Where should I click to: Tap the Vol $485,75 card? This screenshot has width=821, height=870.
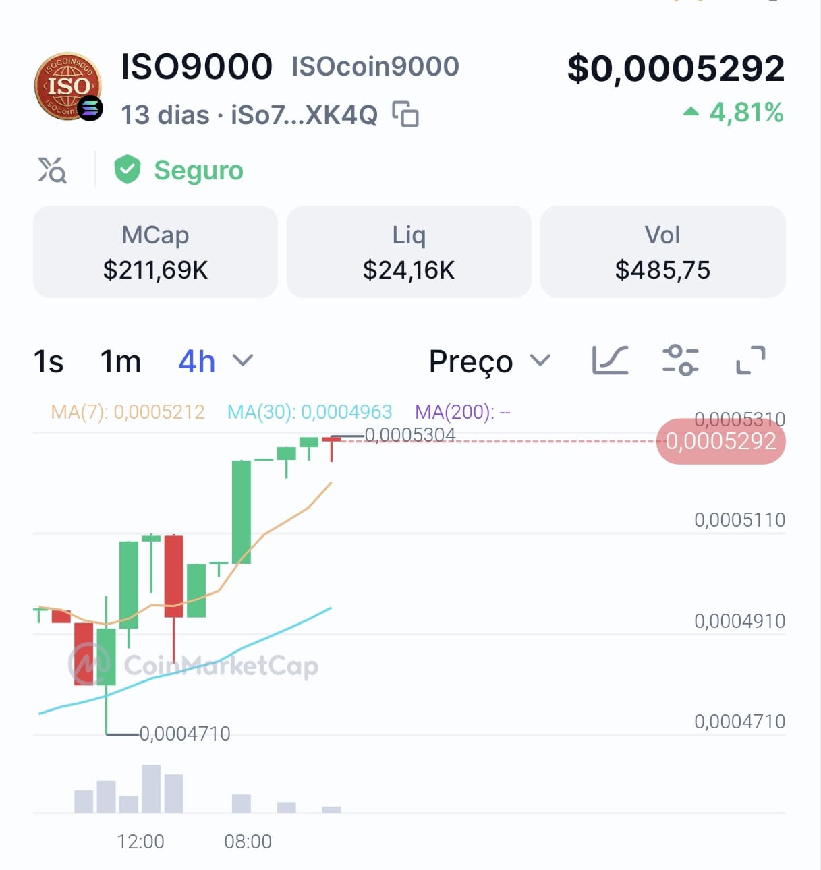[x=662, y=252]
